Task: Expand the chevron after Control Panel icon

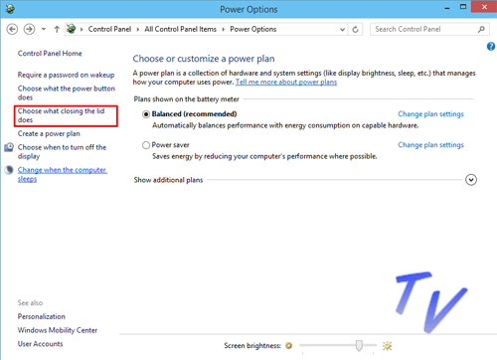Action: [x=82, y=29]
